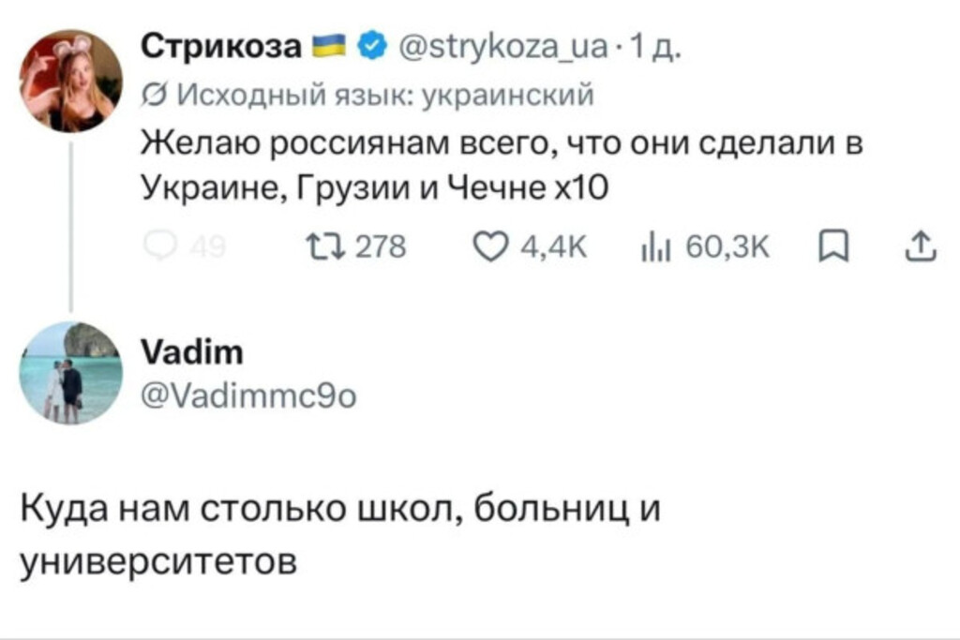Click the 278 retweet count
Viewport: 960px width, 640px height.
pyautogui.click(x=381, y=247)
